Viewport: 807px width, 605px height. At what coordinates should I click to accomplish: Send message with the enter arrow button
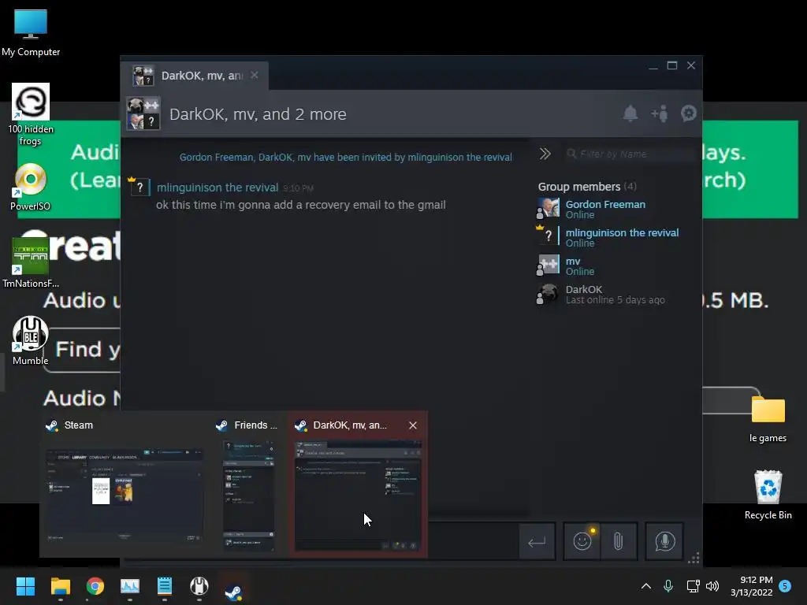tap(537, 541)
